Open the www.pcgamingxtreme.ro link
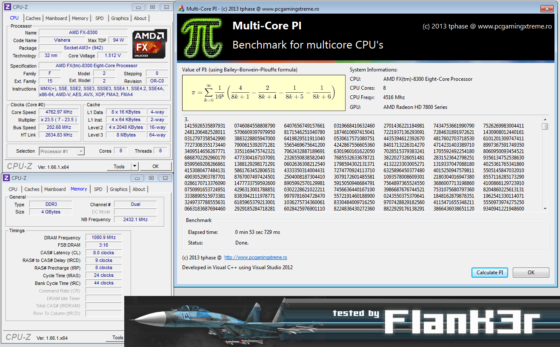This screenshot has width=560, height=347. point(256,257)
